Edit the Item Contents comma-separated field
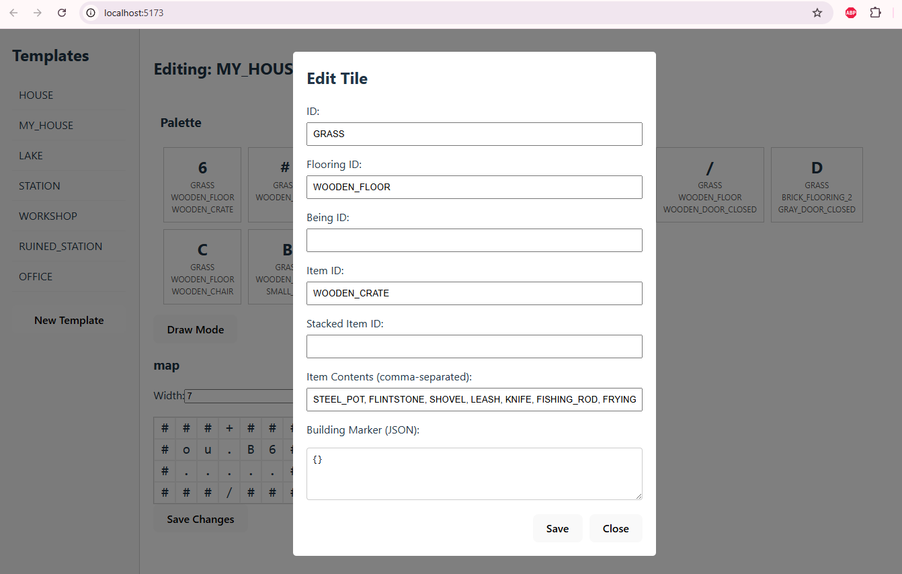902x574 pixels. [474, 399]
